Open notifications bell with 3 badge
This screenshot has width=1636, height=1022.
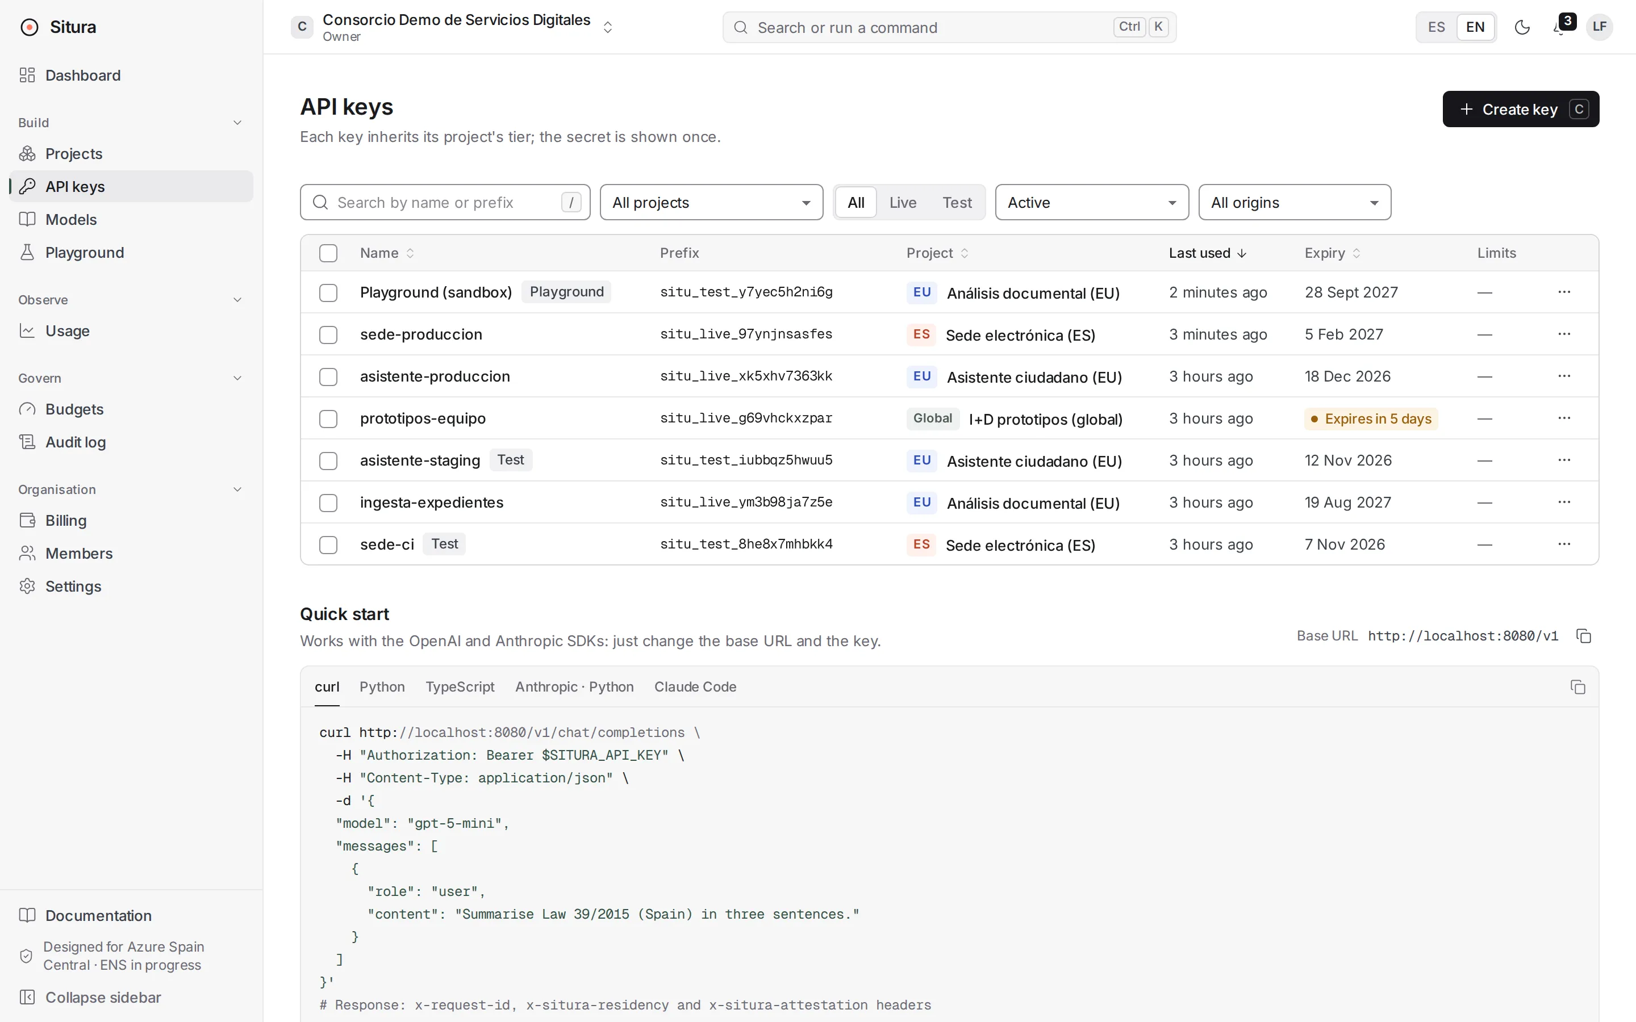tap(1560, 27)
